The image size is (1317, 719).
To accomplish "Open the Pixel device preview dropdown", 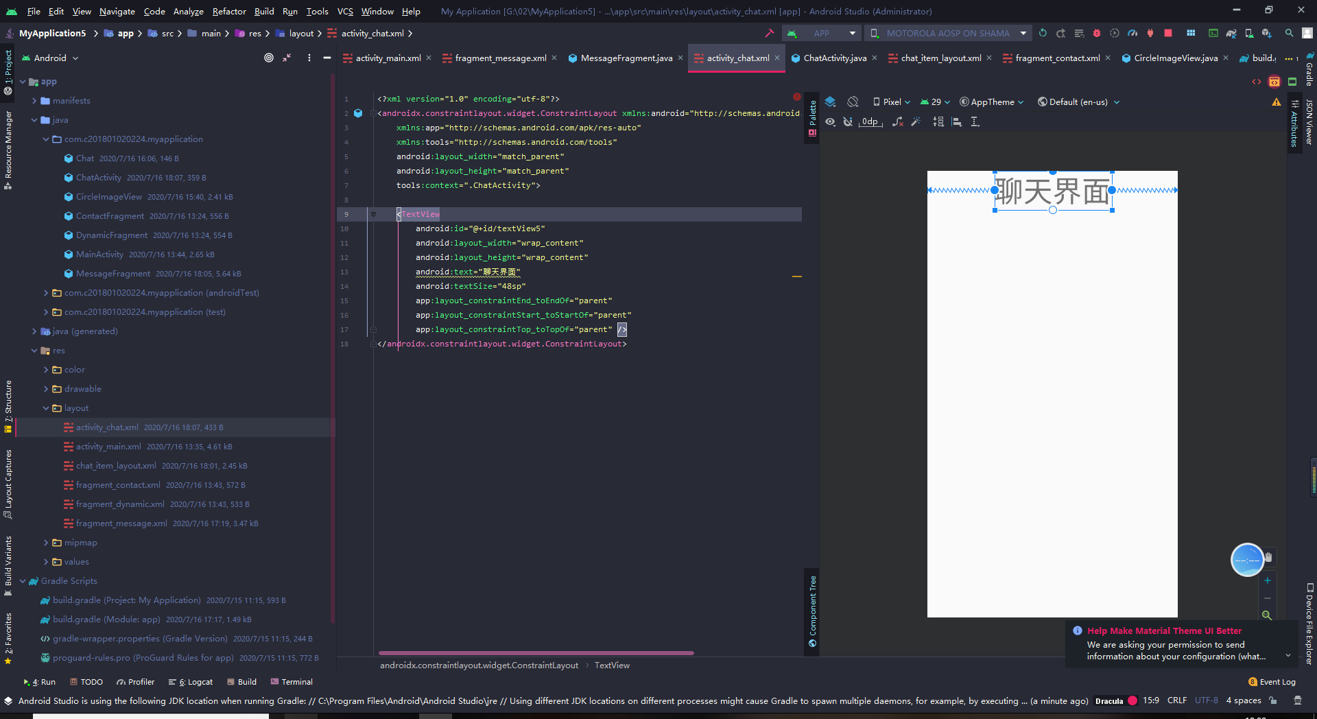I will pos(891,102).
